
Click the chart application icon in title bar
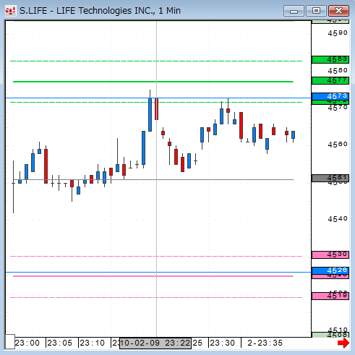coord(11,11)
